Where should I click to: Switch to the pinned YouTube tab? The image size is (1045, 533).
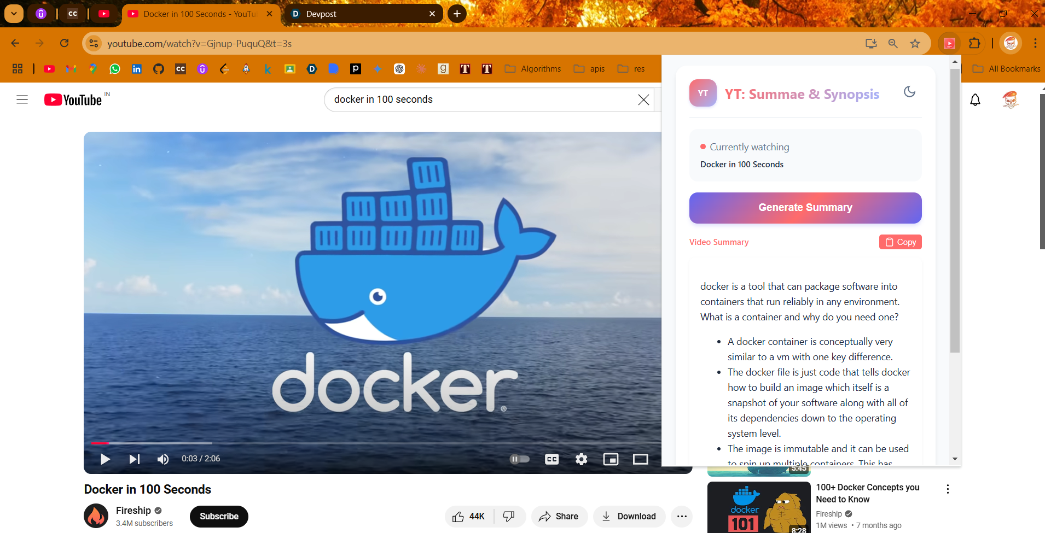104,14
